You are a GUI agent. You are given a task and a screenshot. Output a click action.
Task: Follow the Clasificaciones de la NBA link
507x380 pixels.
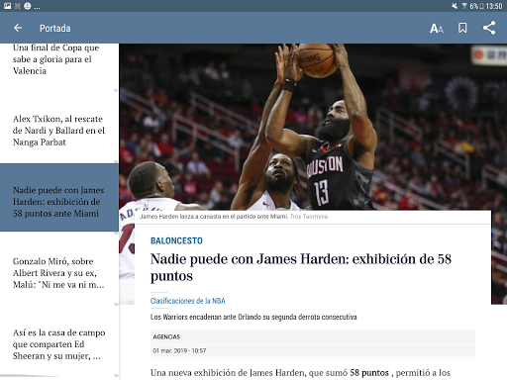187,301
